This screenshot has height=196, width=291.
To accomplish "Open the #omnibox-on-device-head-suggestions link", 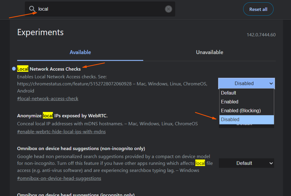I will (x=59, y=178).
